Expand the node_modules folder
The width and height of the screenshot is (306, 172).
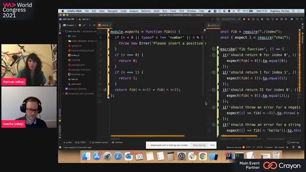(66, 41)
